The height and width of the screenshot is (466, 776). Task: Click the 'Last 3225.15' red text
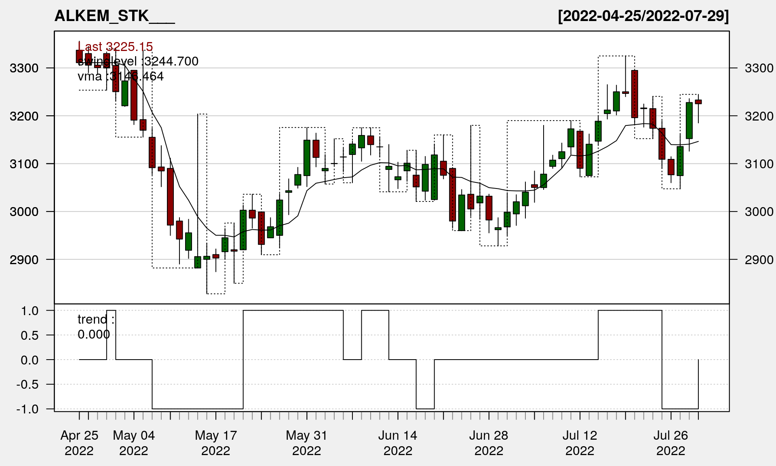116,47
